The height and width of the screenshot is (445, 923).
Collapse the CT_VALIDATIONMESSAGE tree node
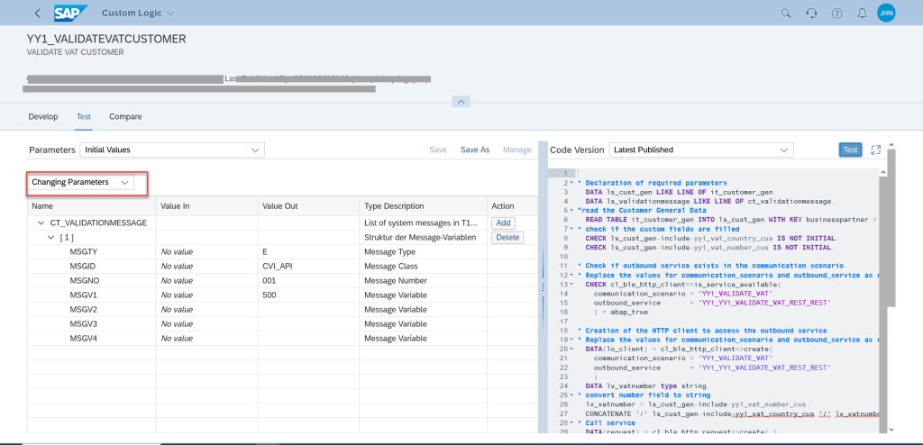[41, 222]
